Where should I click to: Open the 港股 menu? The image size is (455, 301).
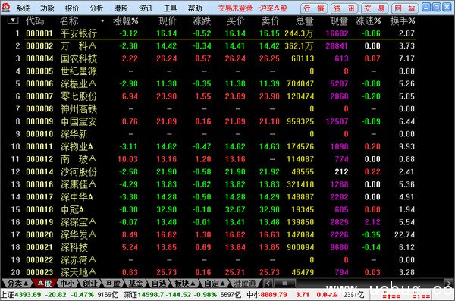(121, 8)
